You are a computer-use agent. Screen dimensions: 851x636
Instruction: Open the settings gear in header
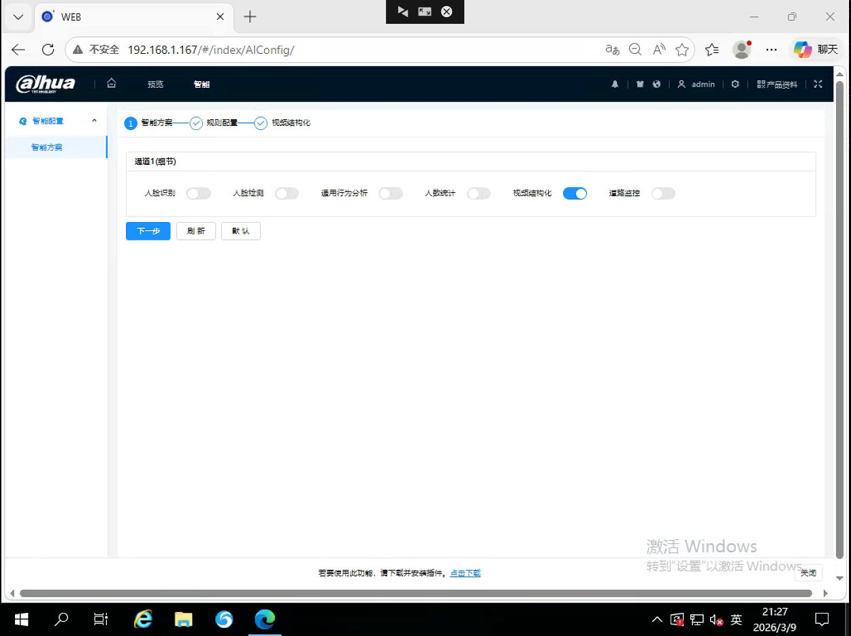coord(735,84)
